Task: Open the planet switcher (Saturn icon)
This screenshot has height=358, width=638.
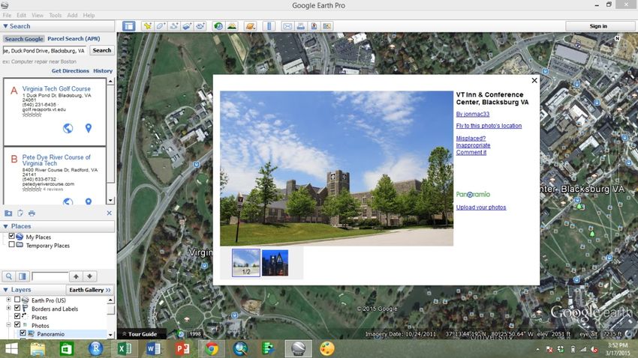Action: pos(250,26)
